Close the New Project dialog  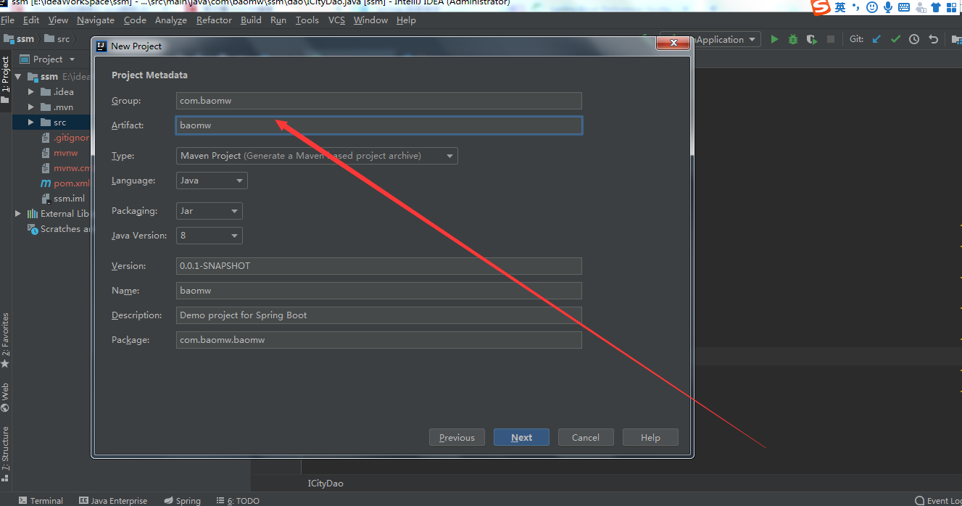tap(673, 45)
